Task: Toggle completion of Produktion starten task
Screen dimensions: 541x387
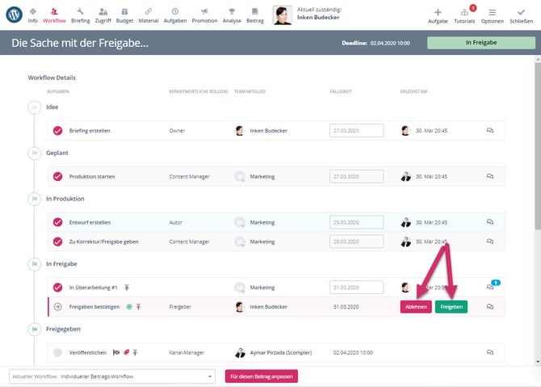Action: (57, 176)
